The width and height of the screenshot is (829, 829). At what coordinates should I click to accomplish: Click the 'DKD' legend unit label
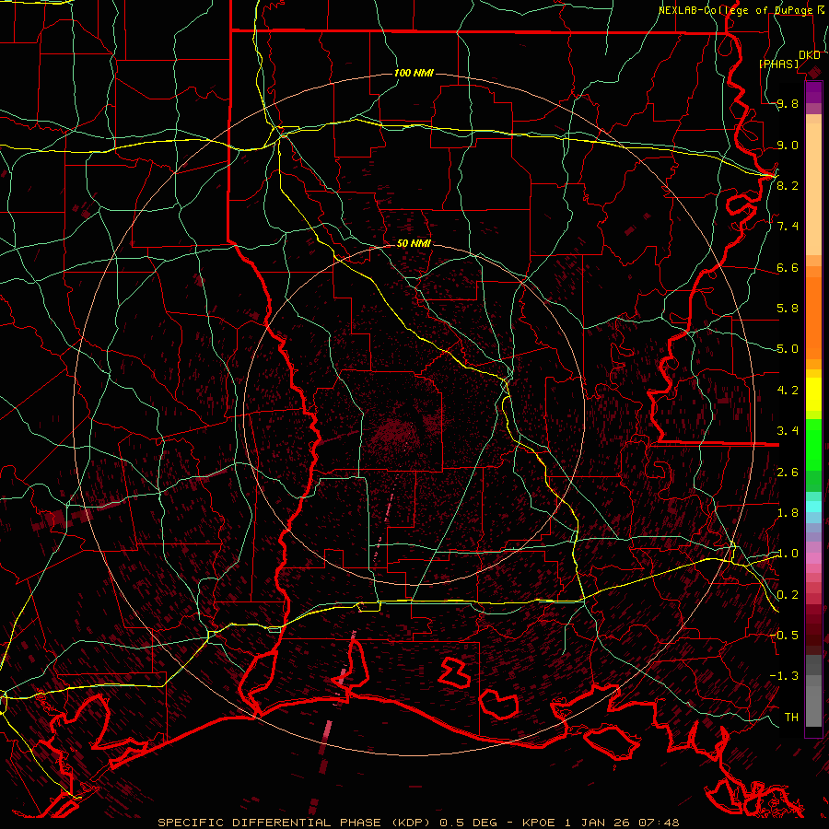(x=810, y=55)
